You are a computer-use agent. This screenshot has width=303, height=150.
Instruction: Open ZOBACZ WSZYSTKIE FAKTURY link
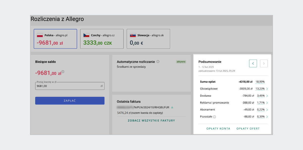(x=151, y=120)
